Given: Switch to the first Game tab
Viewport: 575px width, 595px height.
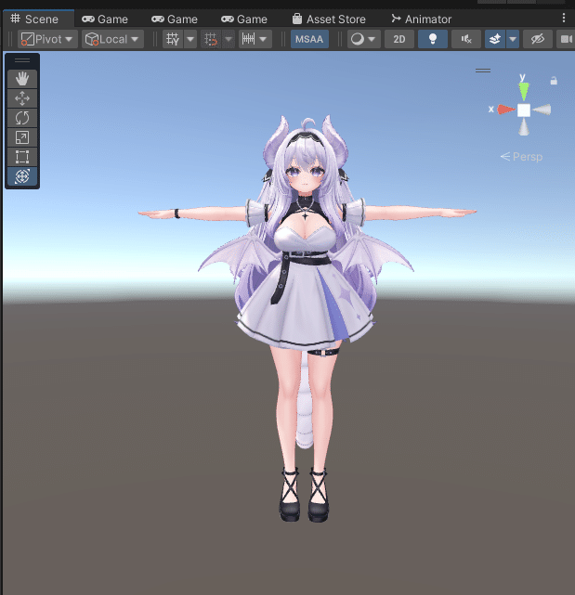Looking at the screenshot, I should 105,19.
